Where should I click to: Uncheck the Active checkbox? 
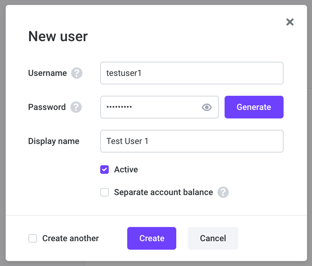104,170
